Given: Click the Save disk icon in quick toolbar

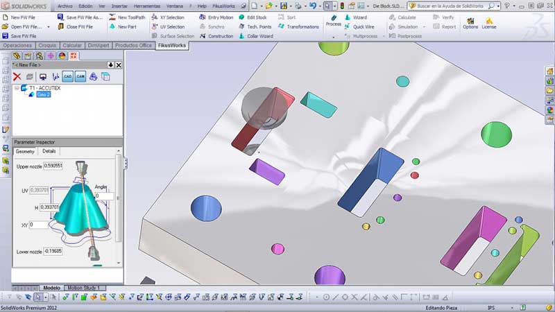Looking at the screenshot, I should click(284, 6).
